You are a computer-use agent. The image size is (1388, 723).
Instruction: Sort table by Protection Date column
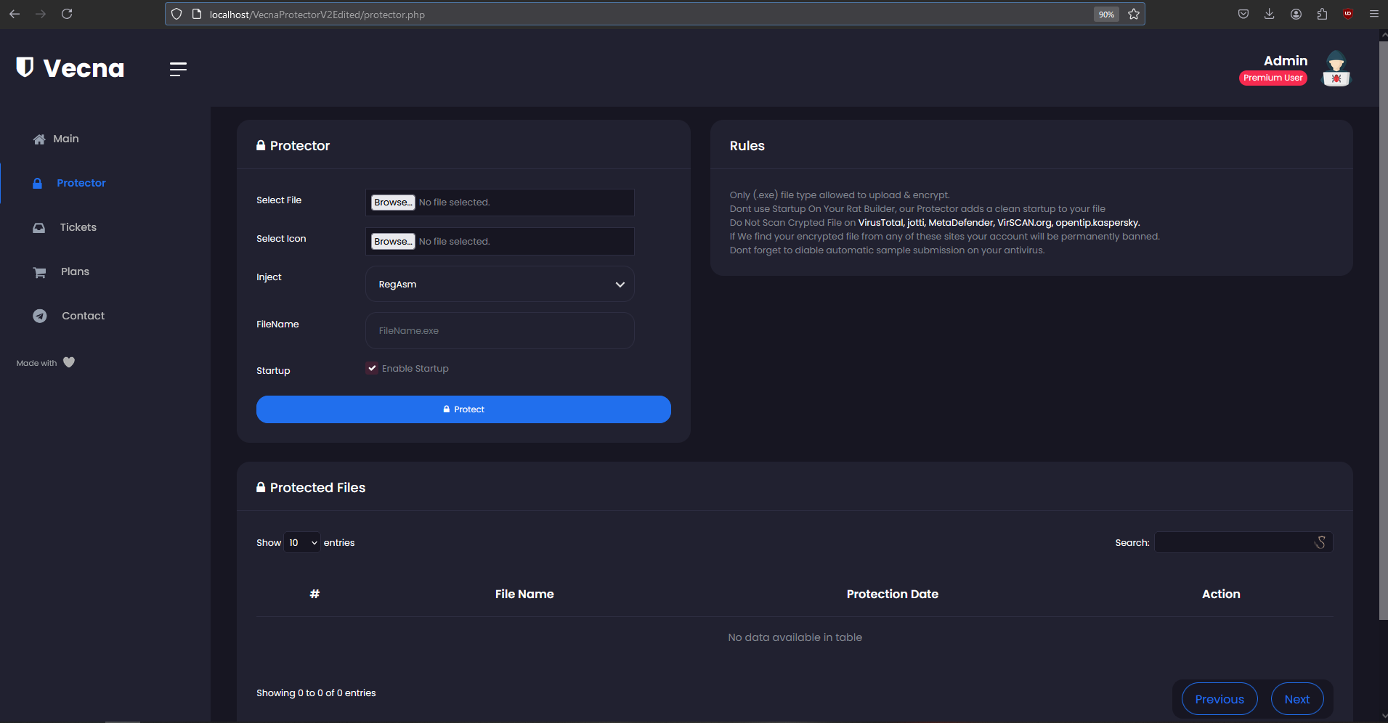click(x=893, y=594)
